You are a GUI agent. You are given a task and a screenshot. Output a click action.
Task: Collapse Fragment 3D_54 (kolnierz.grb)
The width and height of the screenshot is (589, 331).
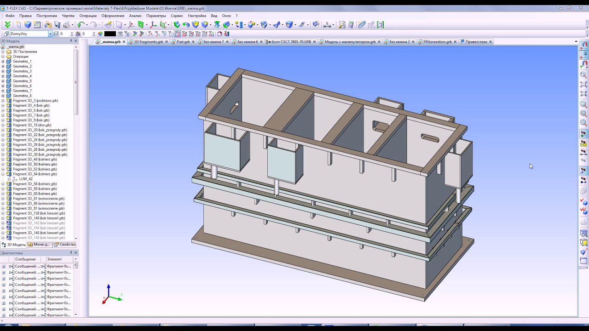coord(3,174)
